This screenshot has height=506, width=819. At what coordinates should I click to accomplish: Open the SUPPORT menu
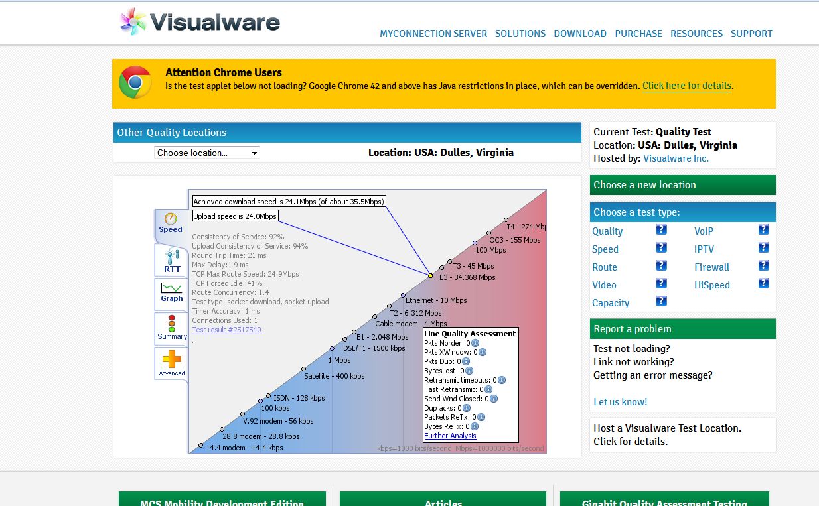tap(751, 34)
